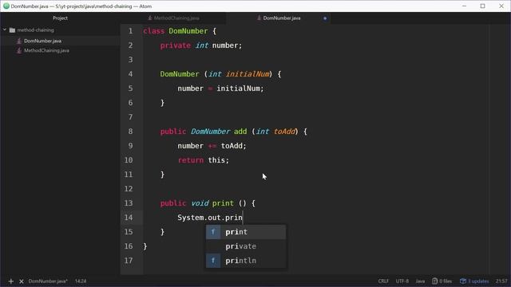Open the 14:24 cursor position go-to-line

[x=81, y=281]
